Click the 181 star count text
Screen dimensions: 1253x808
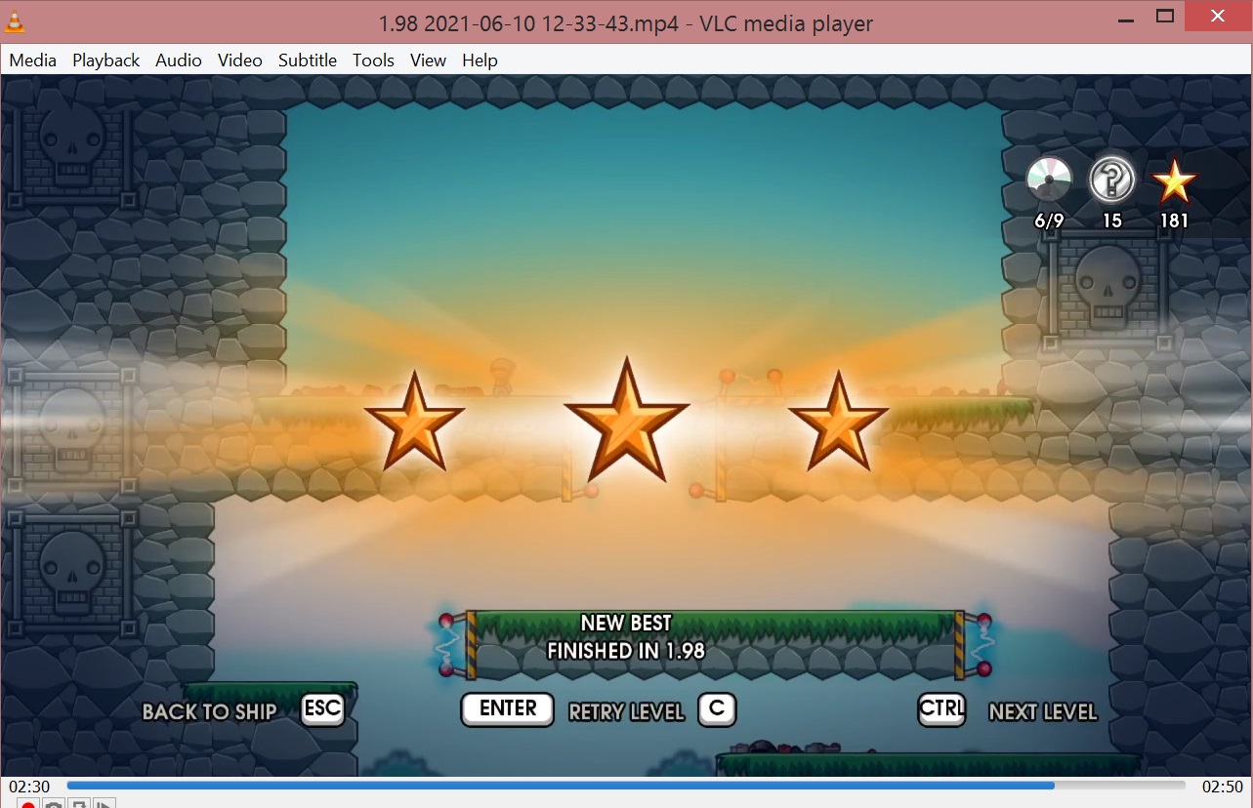[1174, 221]
